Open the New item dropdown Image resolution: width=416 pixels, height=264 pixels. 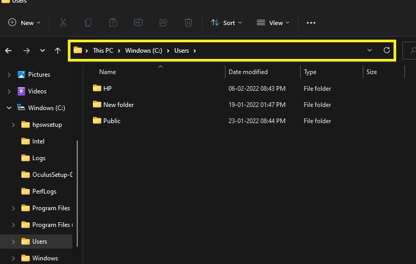click(x=21, y=22)
